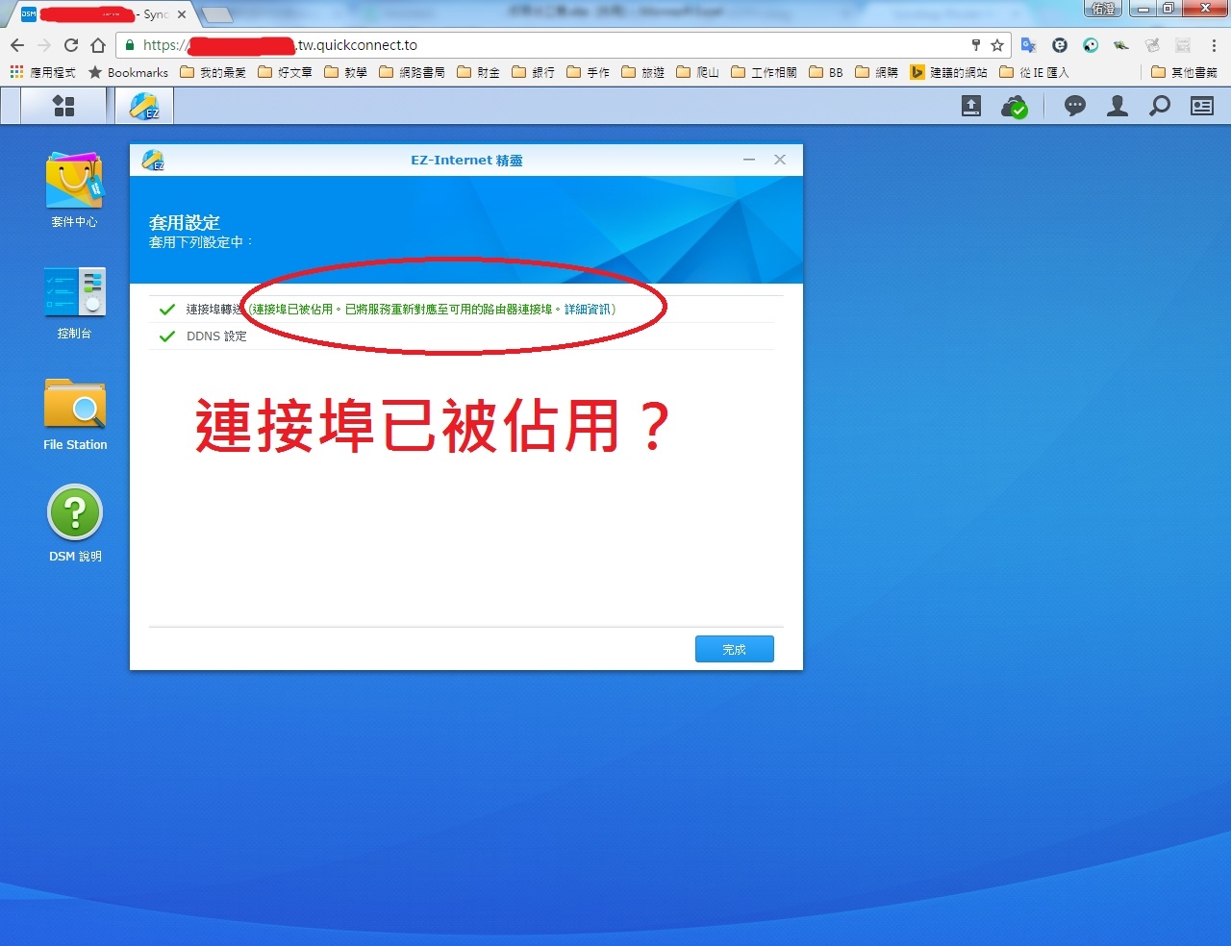Expand the 教學 bookmark folder
The height and width of the screenshot is (946, 1231).
tap(345, 72)
